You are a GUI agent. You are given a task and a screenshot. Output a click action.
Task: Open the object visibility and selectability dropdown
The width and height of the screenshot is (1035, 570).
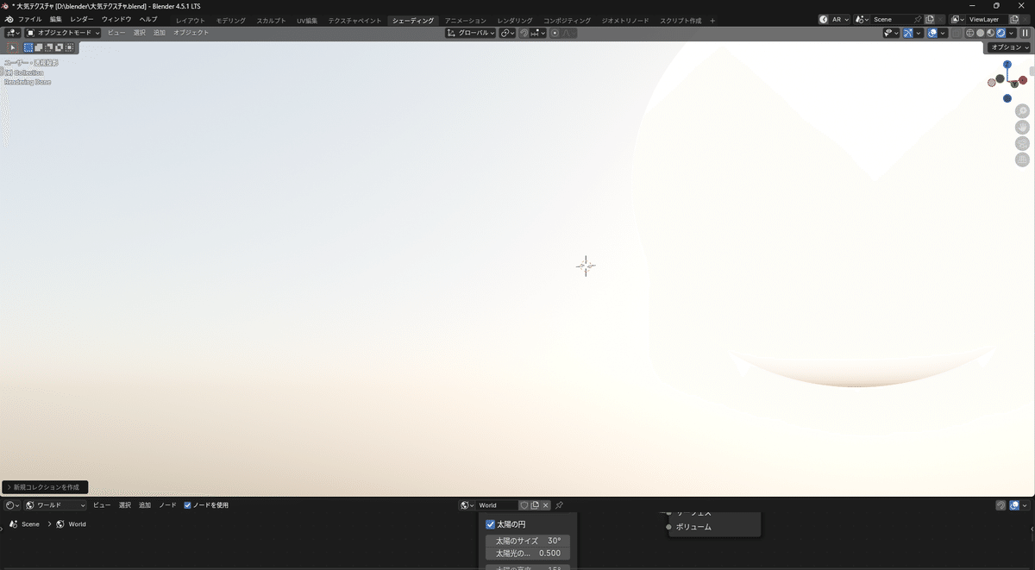point(892,33)
